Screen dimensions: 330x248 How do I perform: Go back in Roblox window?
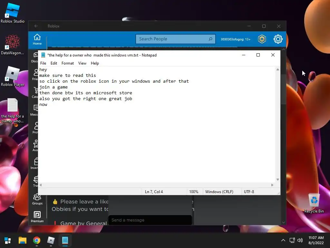36,26
